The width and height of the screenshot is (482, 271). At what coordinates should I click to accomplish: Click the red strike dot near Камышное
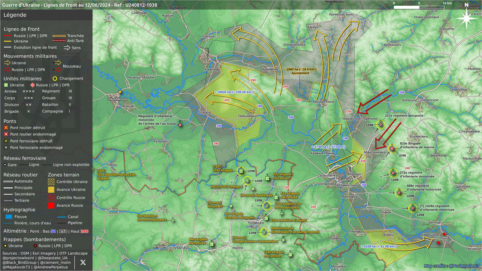(x=438, y=243)
